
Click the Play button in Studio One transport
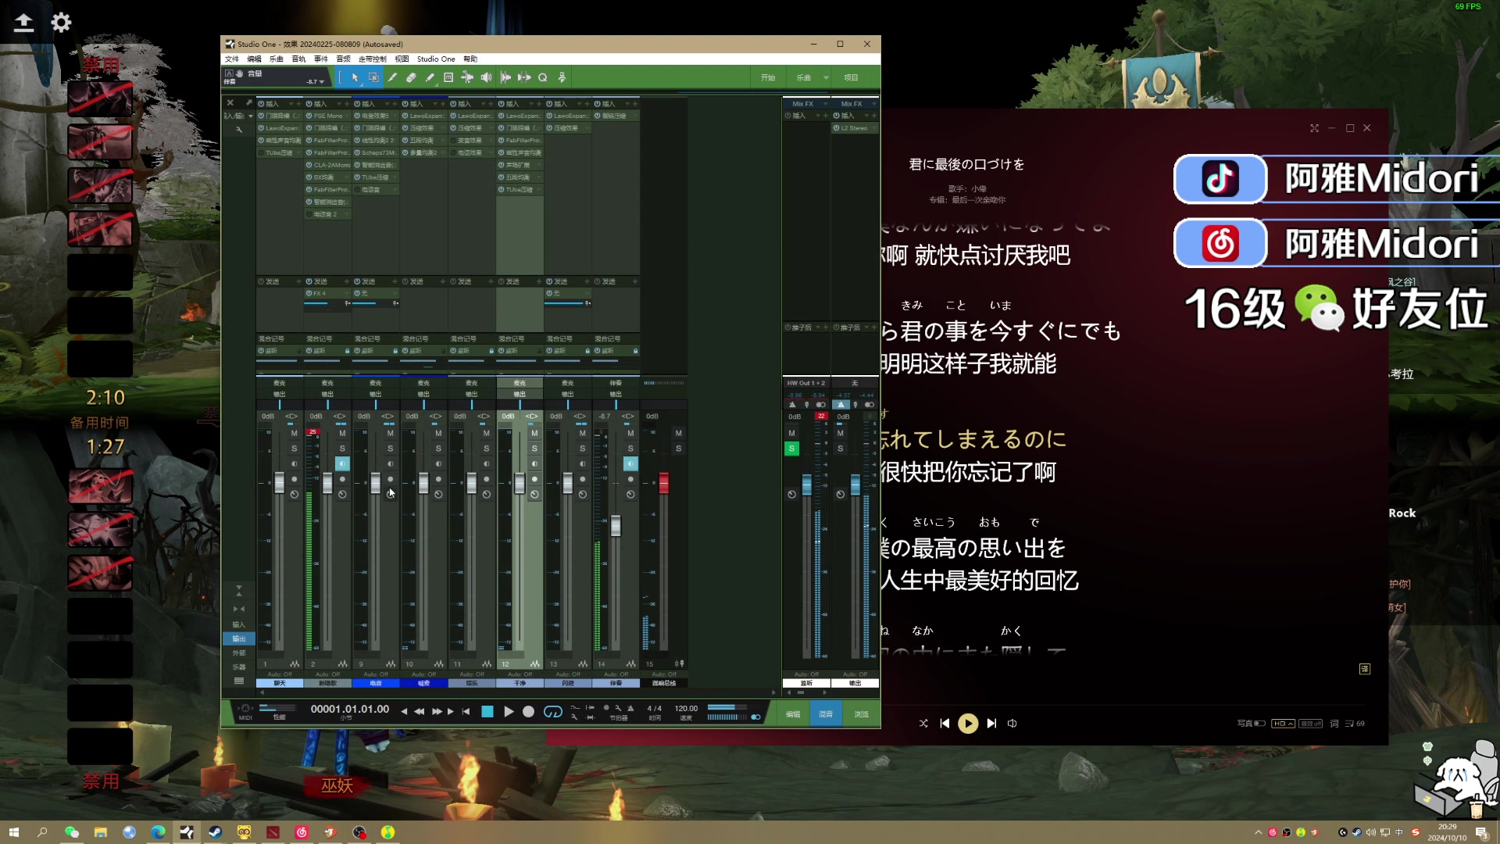coord(509,711)
